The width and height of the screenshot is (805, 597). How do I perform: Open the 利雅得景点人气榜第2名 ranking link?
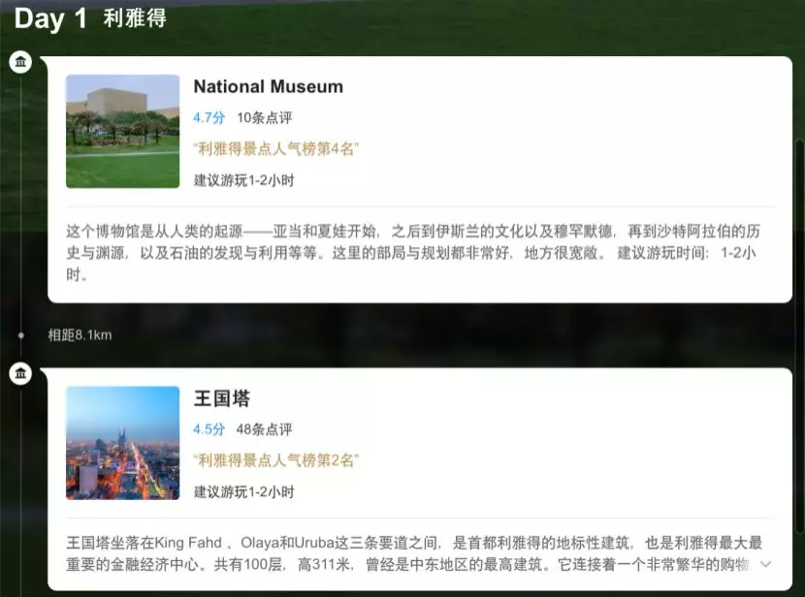pyautogui.click(x=276, y=460)
